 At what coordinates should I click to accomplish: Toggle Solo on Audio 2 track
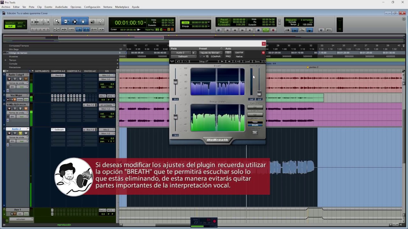pos(20,133)
